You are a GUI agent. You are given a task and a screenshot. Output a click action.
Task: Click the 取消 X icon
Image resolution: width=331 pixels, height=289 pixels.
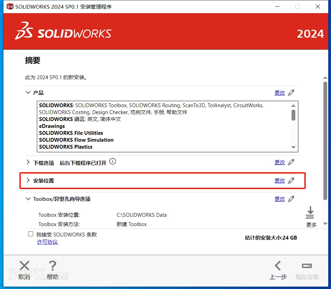[24, 266]
